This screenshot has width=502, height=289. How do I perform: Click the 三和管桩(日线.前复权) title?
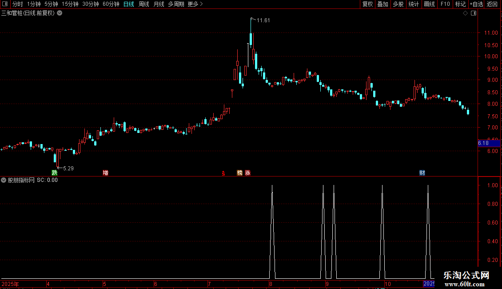click(x=28, y=13)
